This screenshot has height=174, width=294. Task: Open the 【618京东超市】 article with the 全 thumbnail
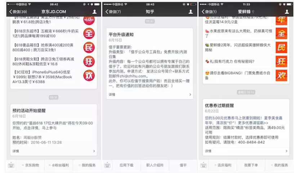pyautogui.click(x=53, y=34)
